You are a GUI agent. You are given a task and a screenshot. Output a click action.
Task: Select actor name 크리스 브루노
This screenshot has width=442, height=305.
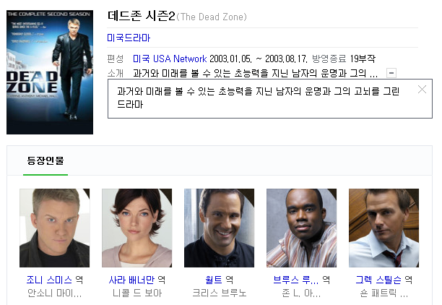coord(220,293)
